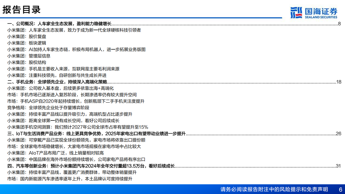Click the footer risk disclaimer text
This screenshot has width=345, height=194.
(x=274, y=189)
